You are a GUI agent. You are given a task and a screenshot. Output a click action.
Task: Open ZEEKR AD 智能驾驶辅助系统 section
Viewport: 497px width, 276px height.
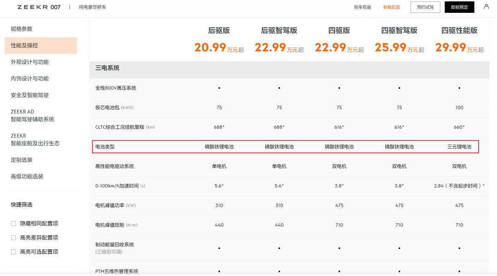coord(32,115)
